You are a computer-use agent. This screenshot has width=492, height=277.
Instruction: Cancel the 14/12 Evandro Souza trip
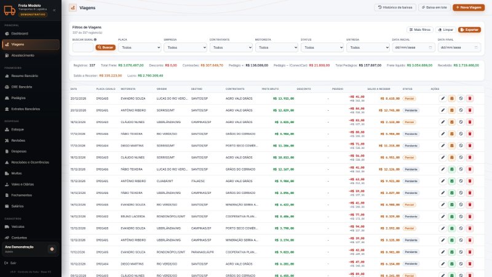click(x=461, y=205)
